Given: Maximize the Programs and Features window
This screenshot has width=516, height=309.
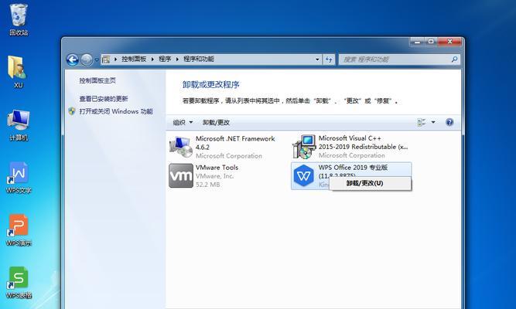Looking at the screenshot, I should pos(431,42).
